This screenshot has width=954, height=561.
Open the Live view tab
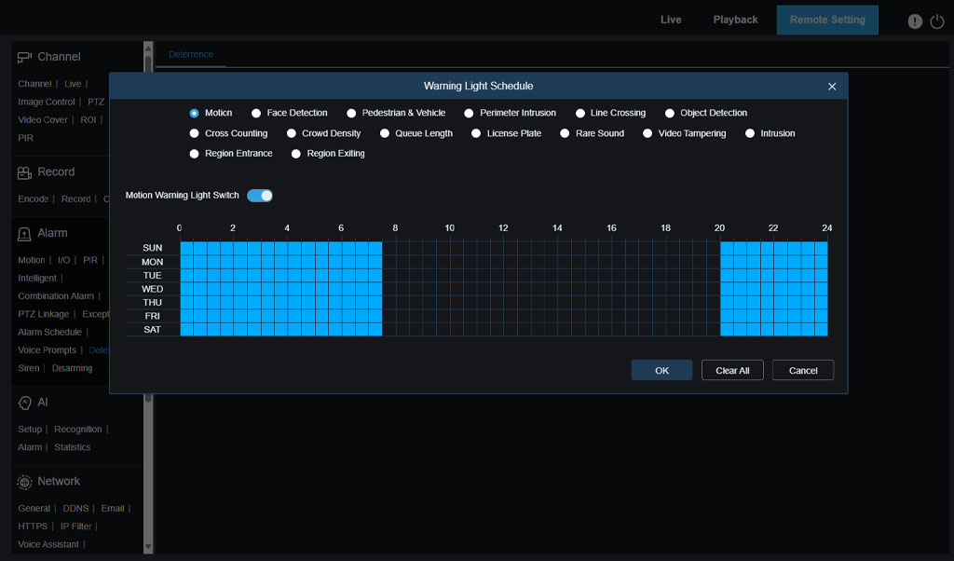(671, 20)
